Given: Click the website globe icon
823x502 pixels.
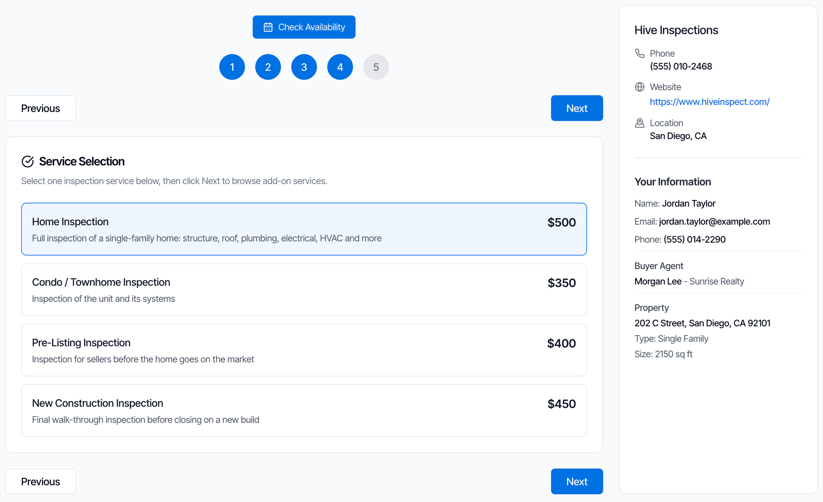Looking at the screenshot, I should (639, 87).
